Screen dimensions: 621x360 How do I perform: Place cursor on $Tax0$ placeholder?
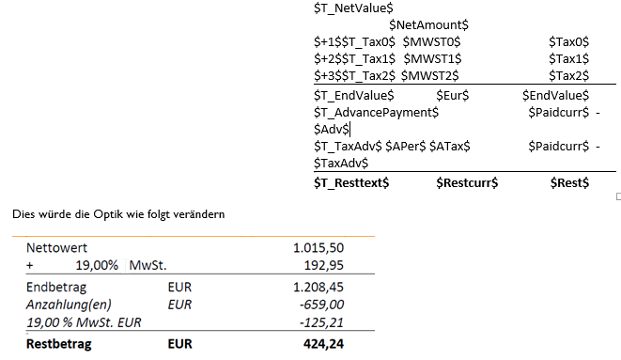pos(568,42)
